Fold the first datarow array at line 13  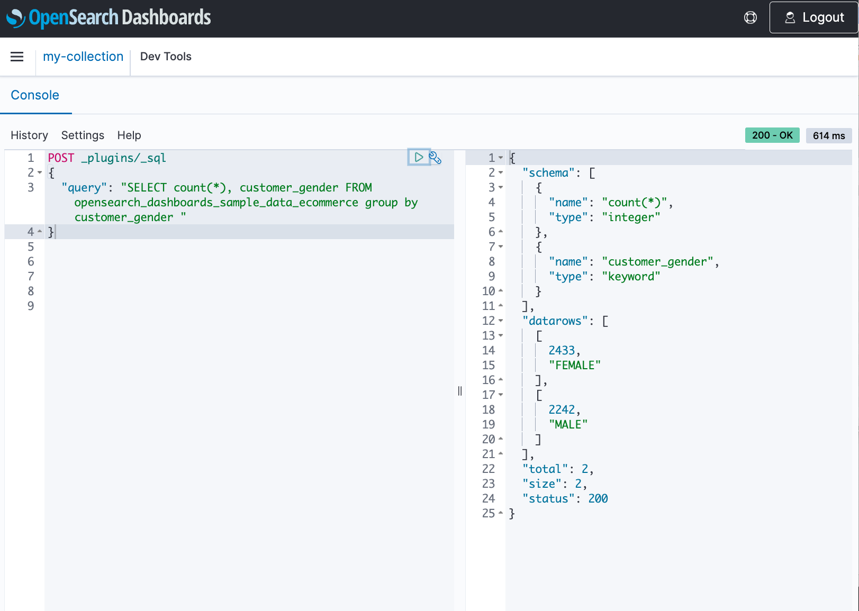501,335
